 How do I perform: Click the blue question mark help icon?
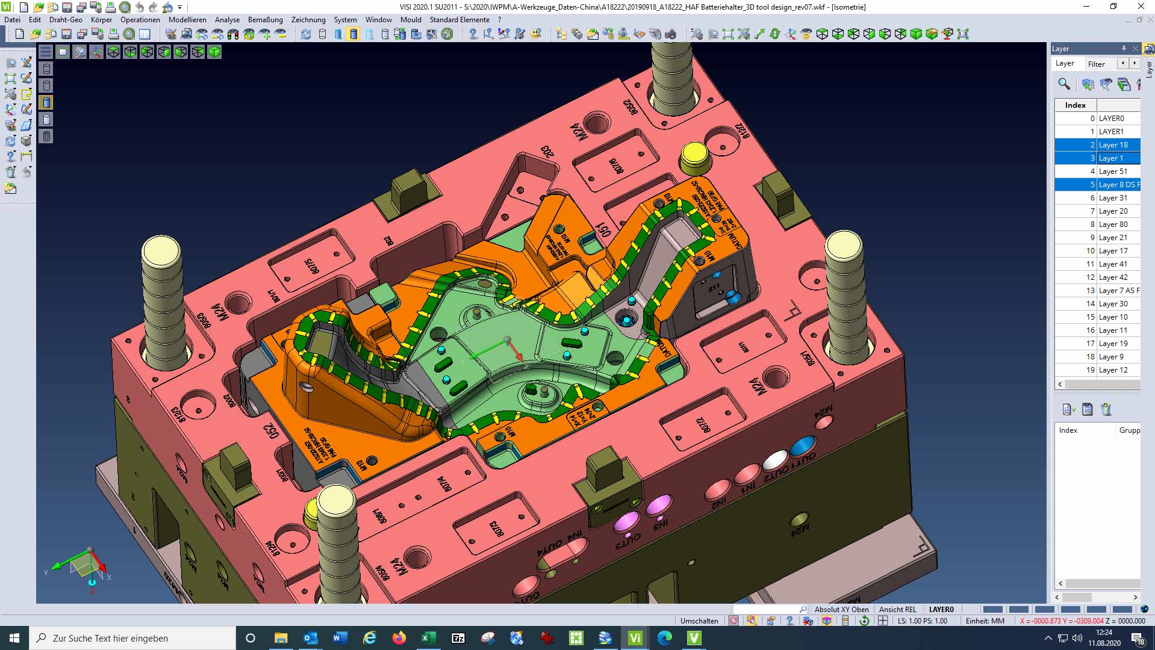click(473, 34)
